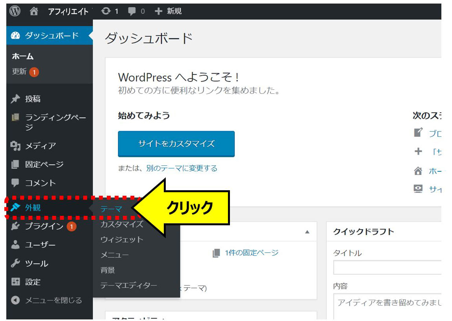This screenshot has height=321, width=452.
Task: Click the orange badge beside プラグイン
Action: 72,227
